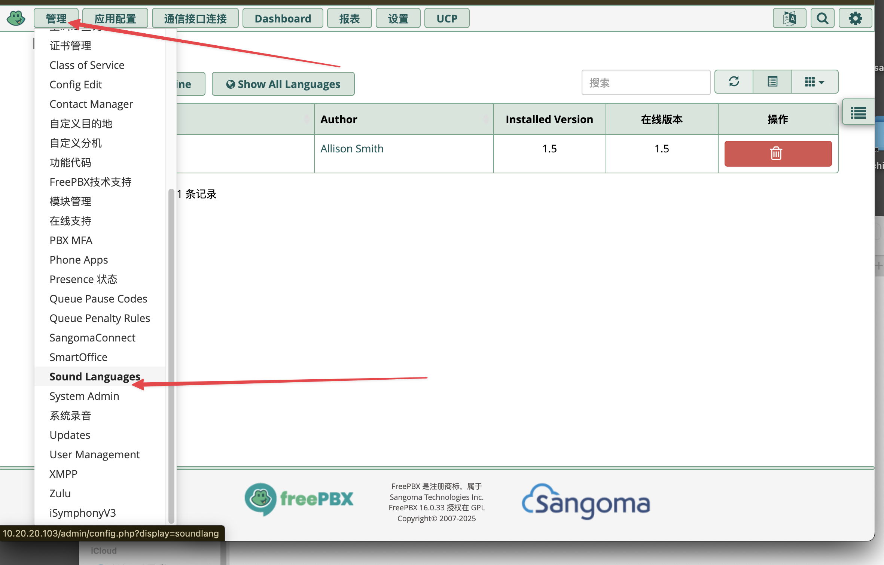Open the Allison Smith author link
Viewport: 884px width, 565px height.
(352, 149)
